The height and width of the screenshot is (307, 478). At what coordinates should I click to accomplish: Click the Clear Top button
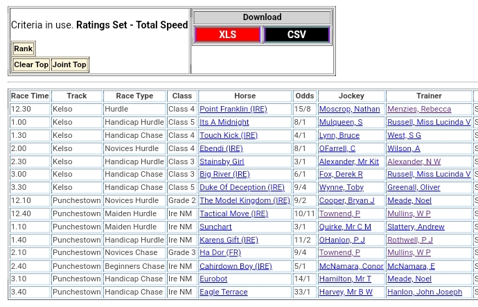(31, 64)
